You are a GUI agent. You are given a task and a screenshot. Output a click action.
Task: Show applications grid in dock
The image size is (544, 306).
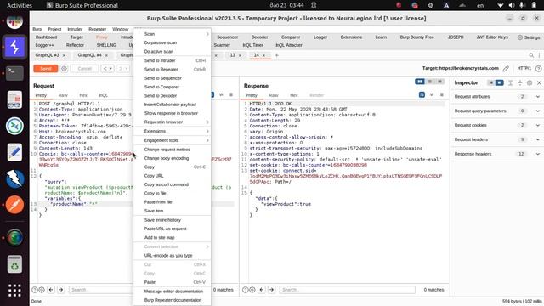click(x=14, y=291)
